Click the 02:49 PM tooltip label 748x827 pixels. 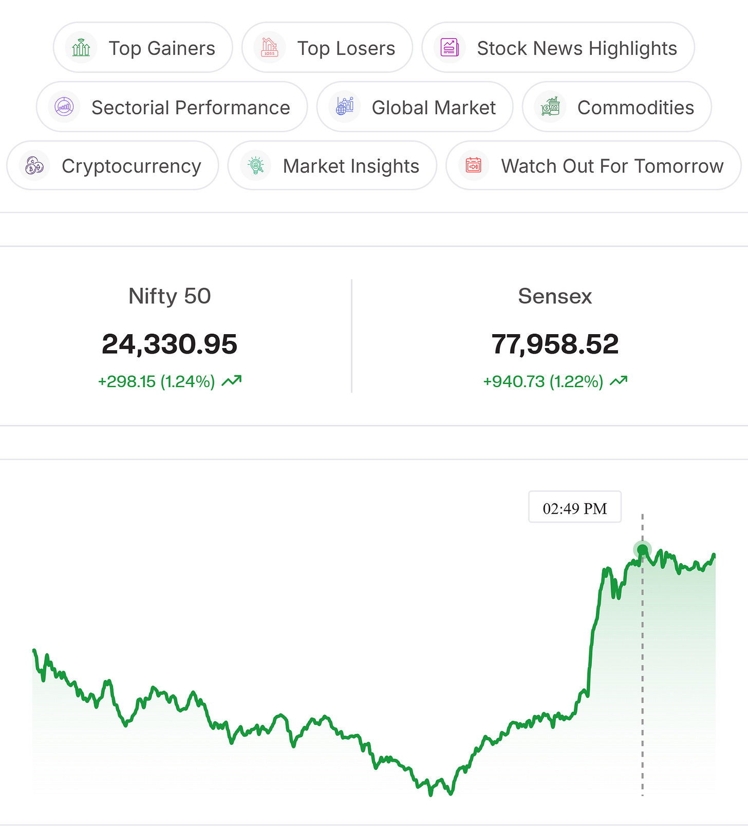tap(575, 507)
